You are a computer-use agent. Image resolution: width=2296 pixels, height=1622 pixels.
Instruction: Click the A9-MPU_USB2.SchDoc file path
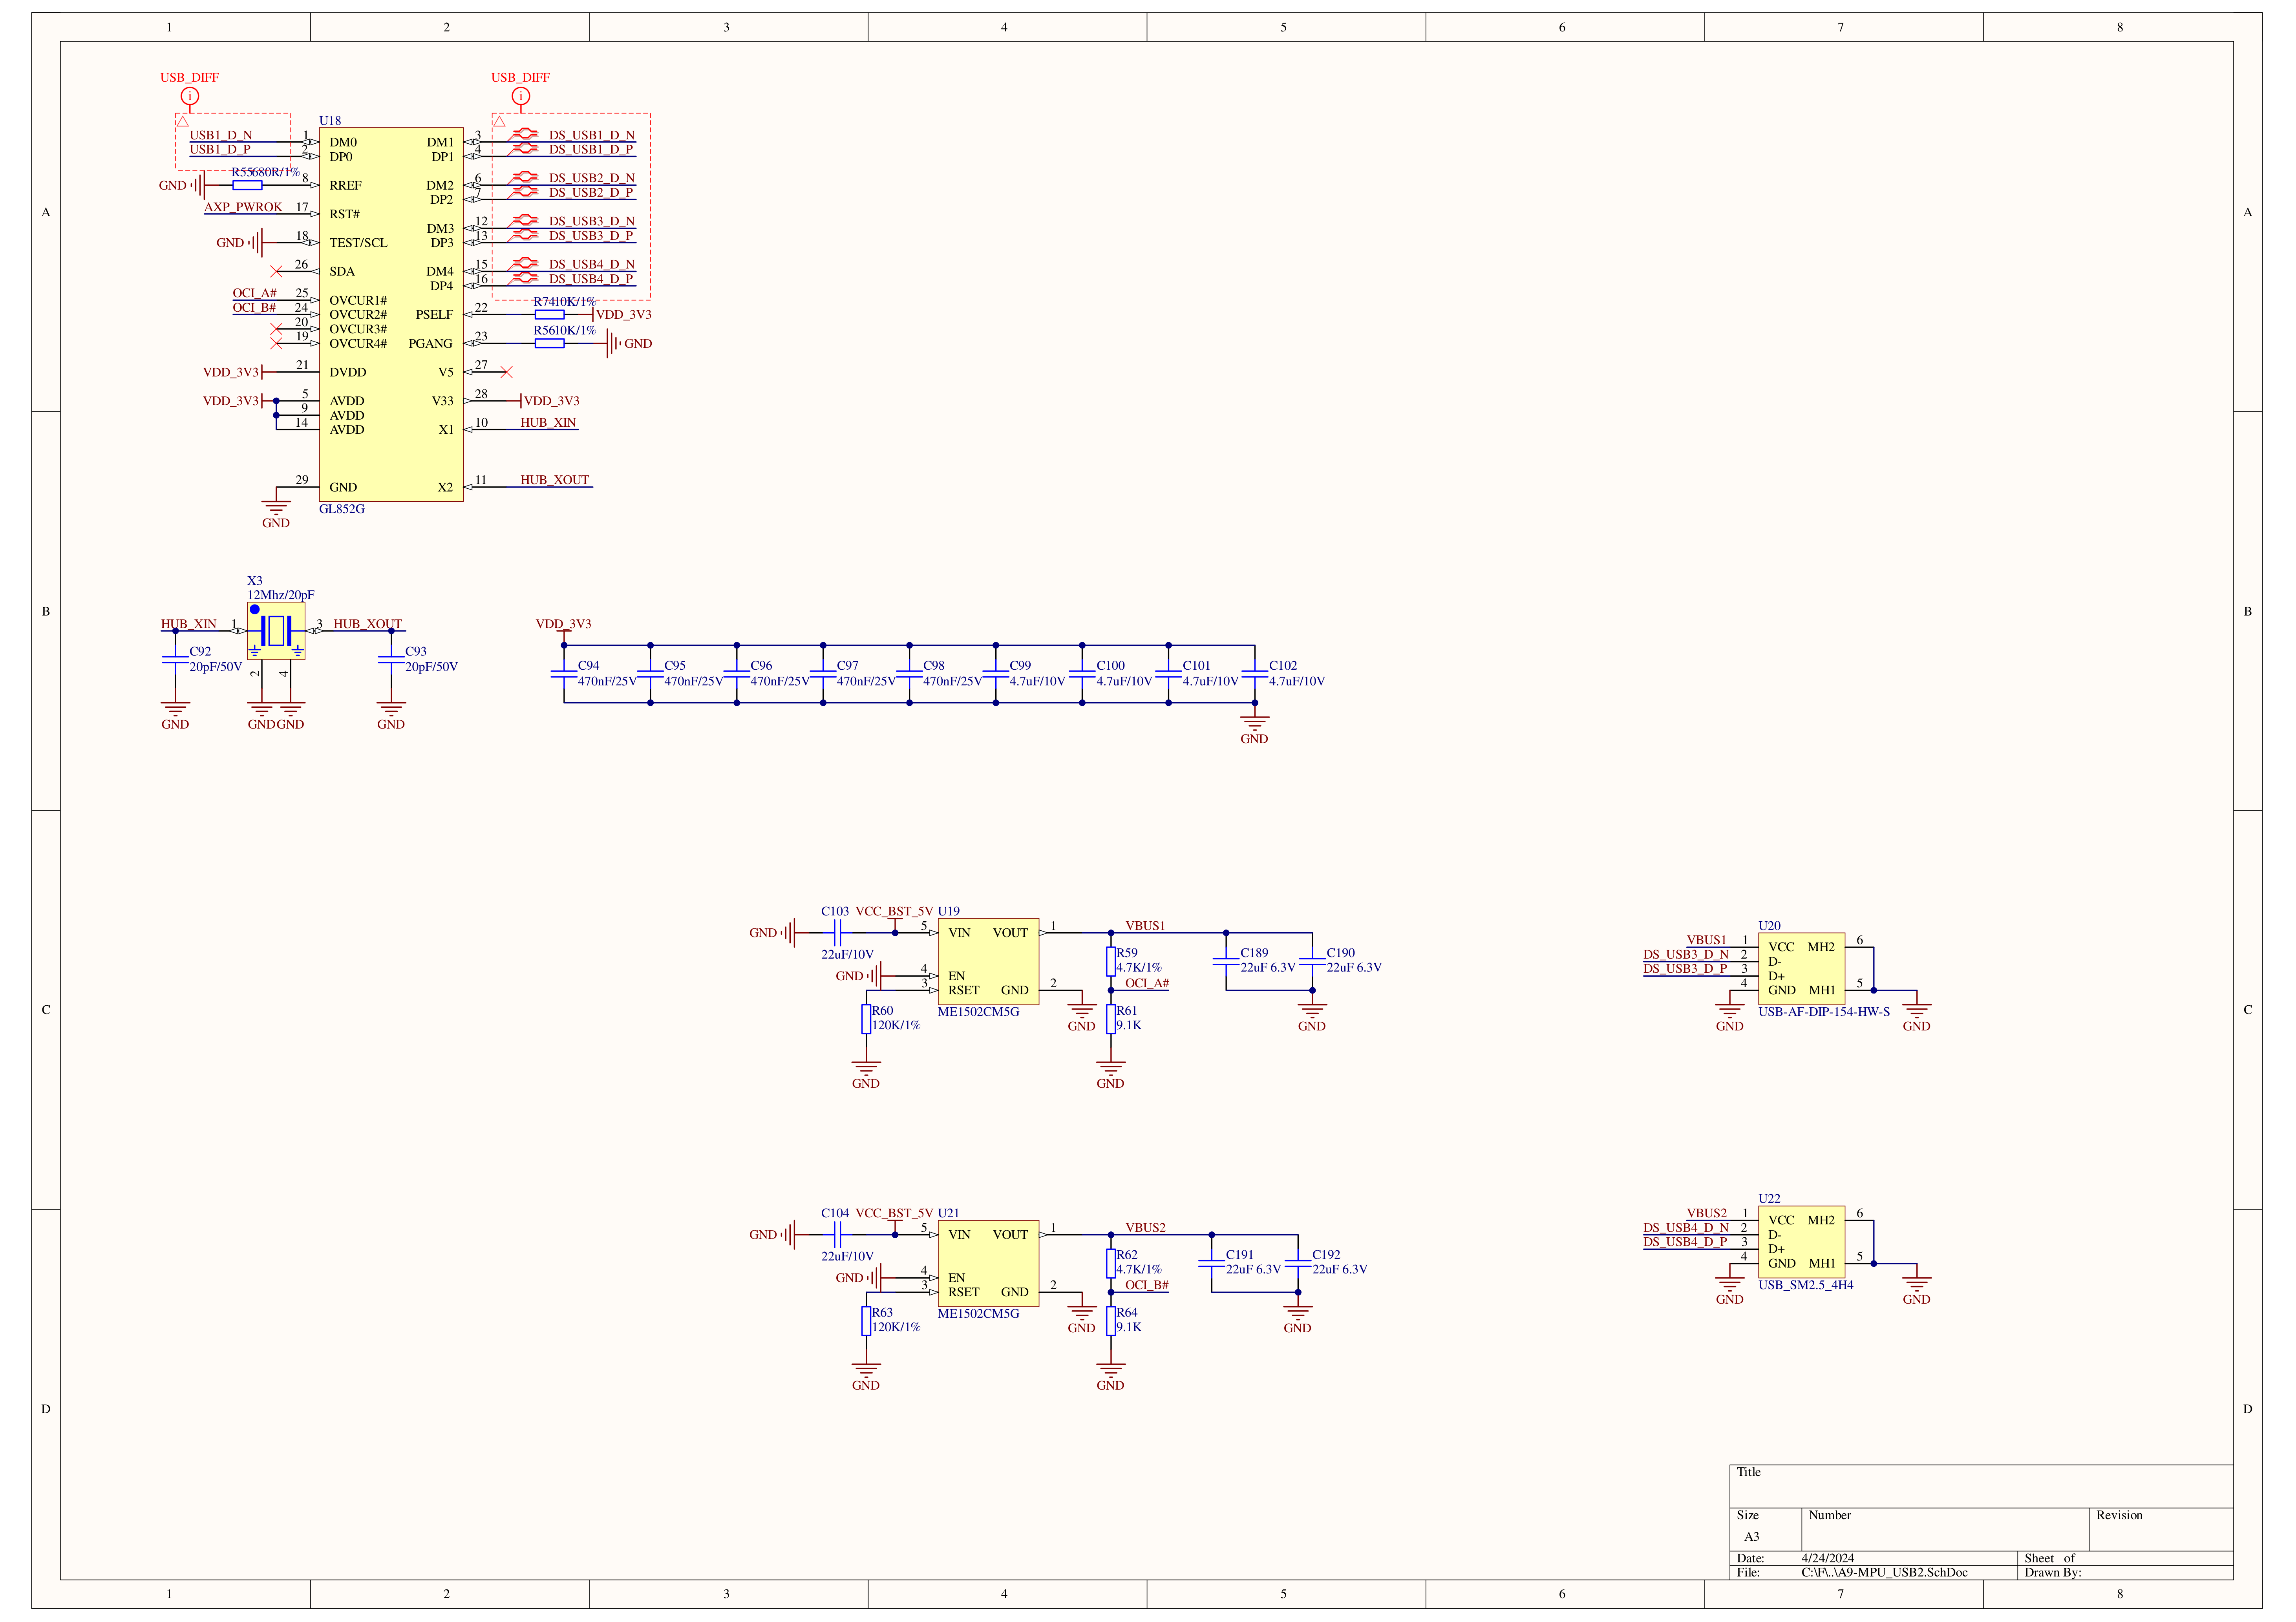coord(1885,1573)
